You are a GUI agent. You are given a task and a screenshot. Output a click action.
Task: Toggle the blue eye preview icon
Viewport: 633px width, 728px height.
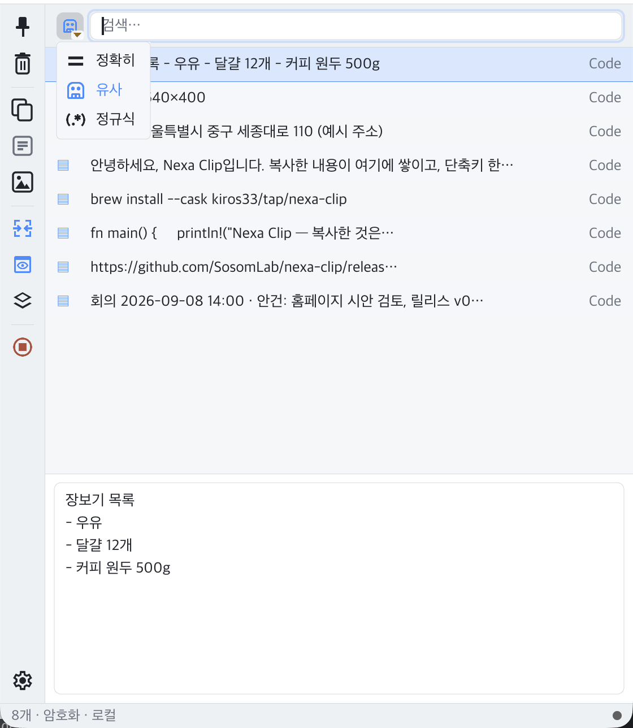tap(23, 265)
